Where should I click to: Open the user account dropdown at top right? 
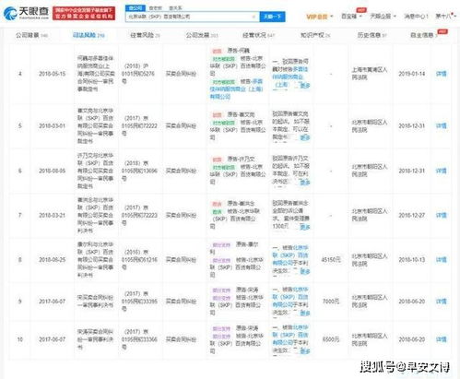[x=445, y=16]
